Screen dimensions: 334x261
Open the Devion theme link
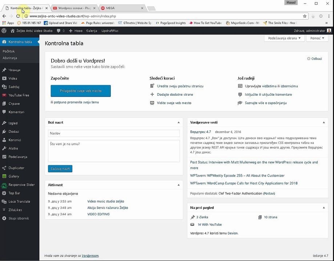click(x=232, y=233)
